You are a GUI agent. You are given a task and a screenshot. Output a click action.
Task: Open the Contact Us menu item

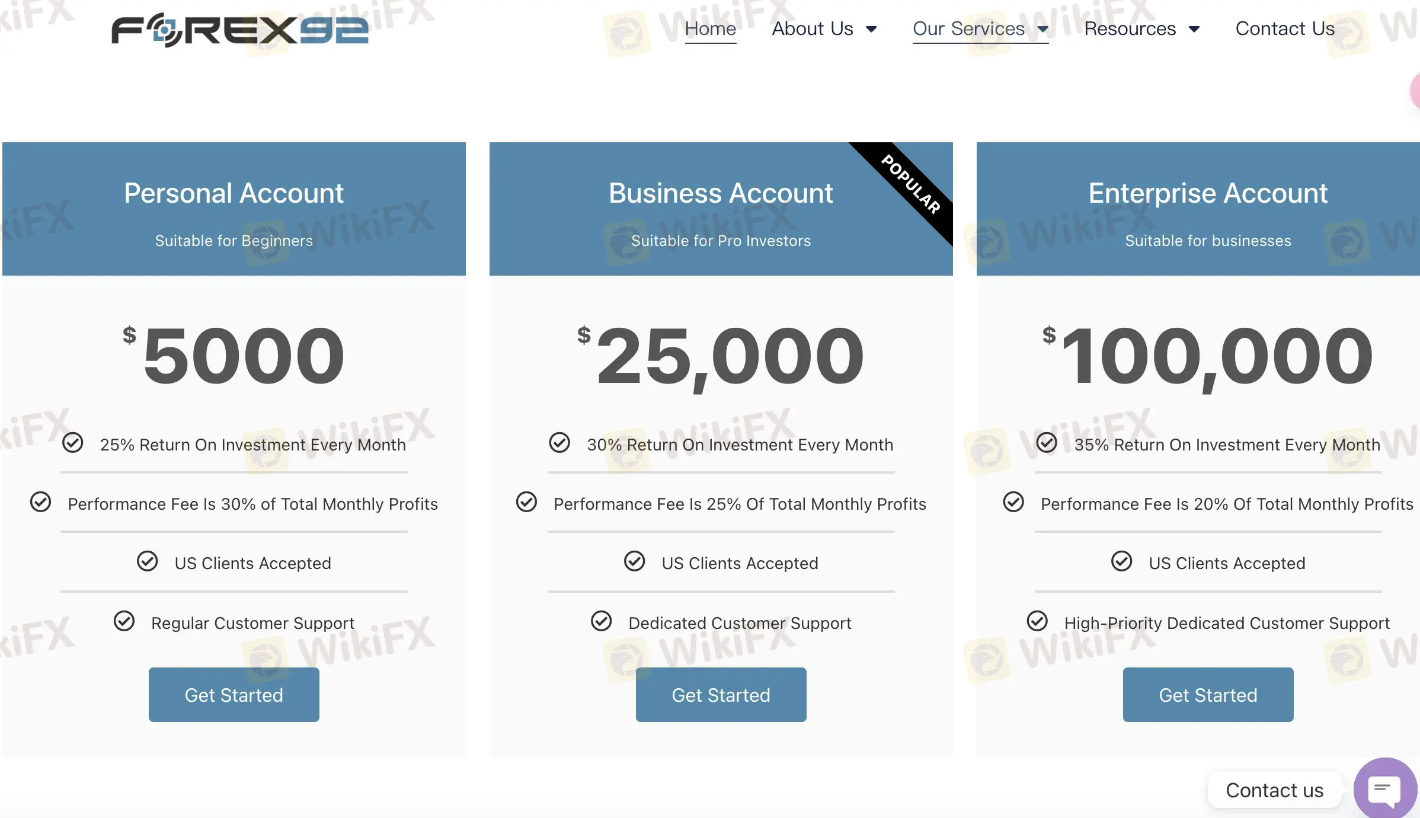click(1284, 28)
